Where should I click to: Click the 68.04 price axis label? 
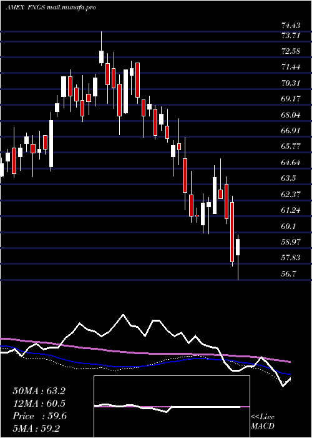[x=291, y=115]
